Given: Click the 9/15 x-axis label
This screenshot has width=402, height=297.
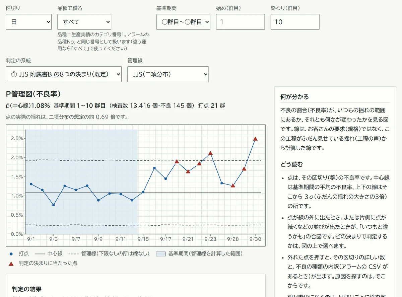Looking at the screenshot, I should click(x=143, y=239).
